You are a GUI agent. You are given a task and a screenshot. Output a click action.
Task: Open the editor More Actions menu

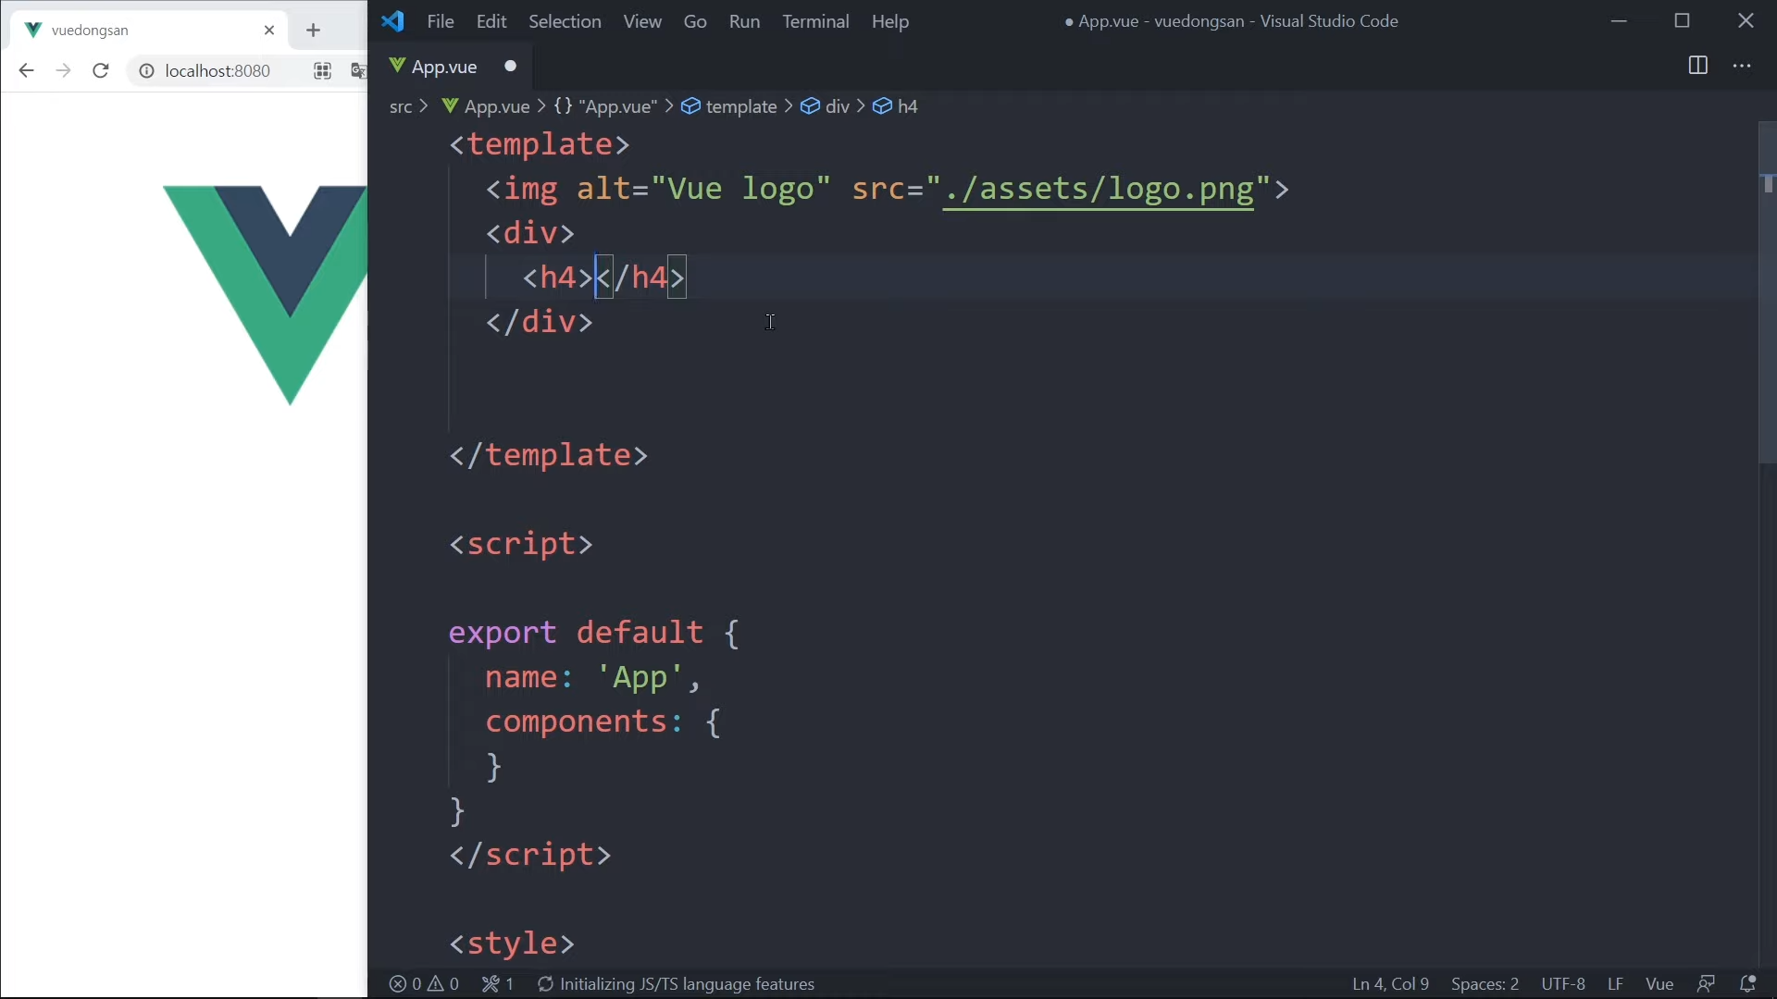1742,66
